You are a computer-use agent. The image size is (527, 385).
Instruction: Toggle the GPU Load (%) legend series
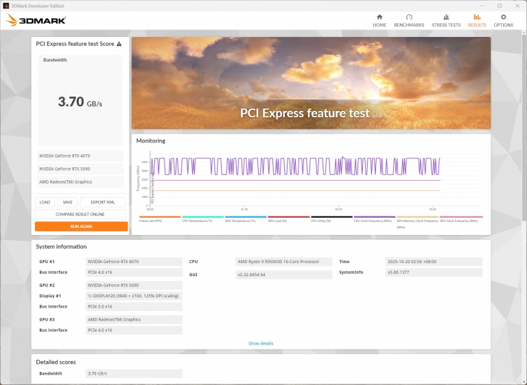click(288, 217)
